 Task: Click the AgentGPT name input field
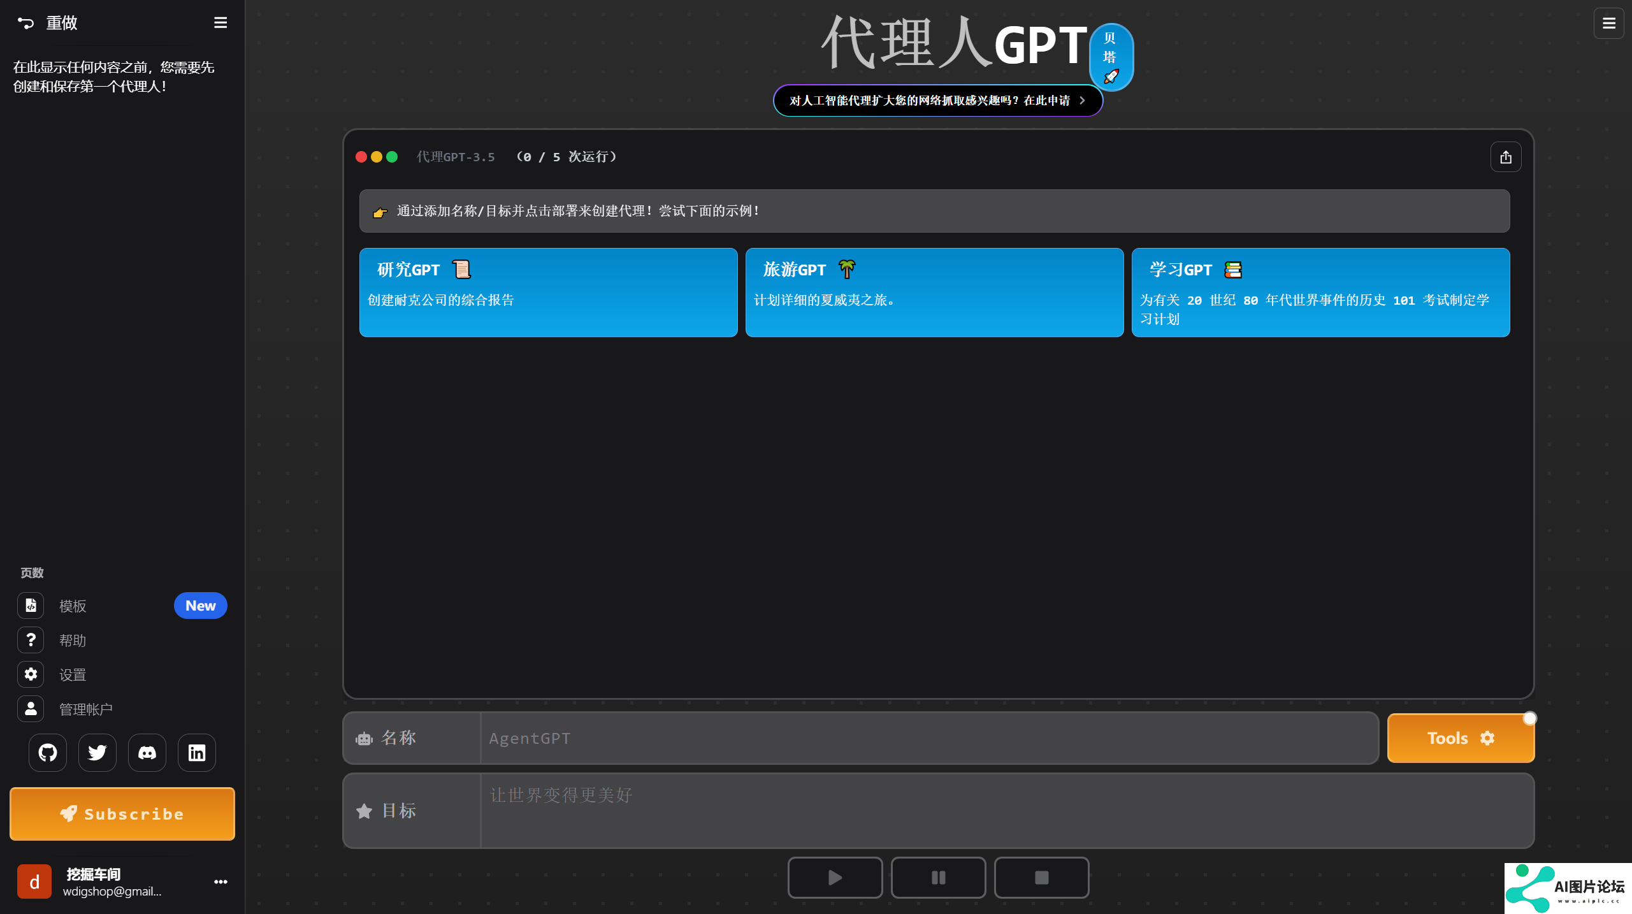click(929, 738)
